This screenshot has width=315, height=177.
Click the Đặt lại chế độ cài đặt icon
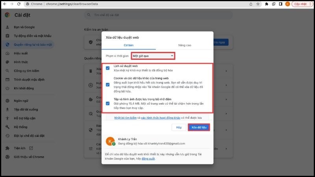[7, 136]
